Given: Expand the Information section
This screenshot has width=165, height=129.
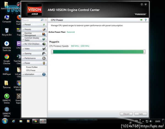Looking at the screenshot, I should 34,74.
